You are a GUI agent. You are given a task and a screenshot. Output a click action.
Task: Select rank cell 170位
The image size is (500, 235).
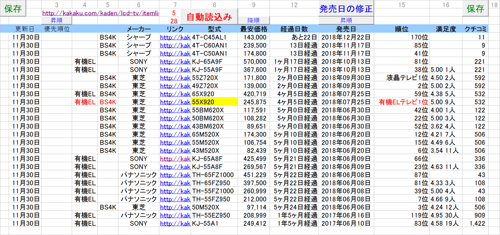[402, 37]
